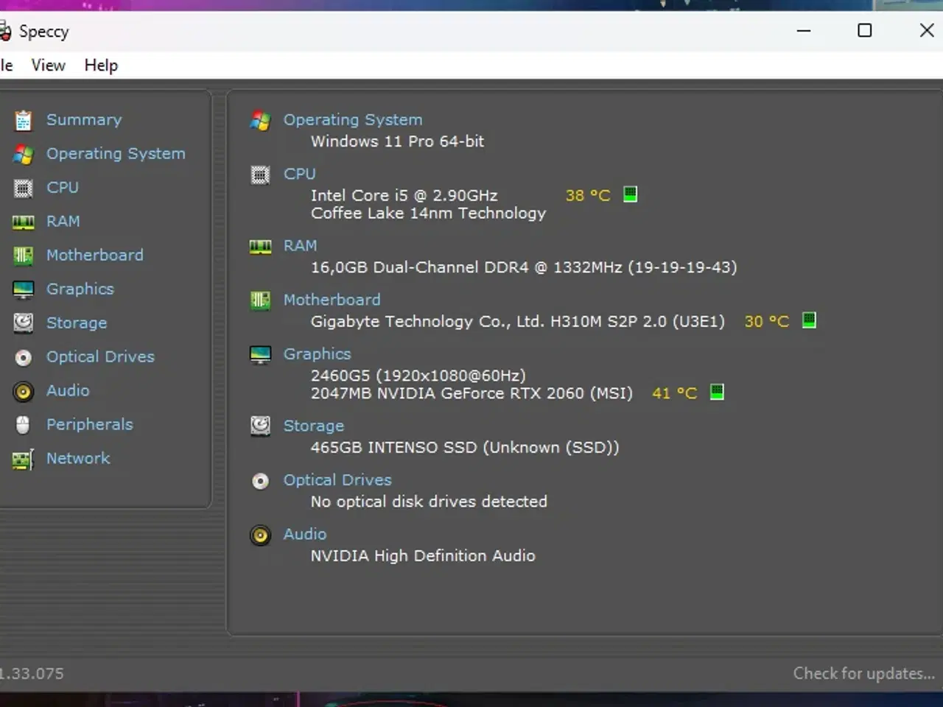
Task: Click the Optical Drives disc icon in sidebar
Action: pos(23,356)
